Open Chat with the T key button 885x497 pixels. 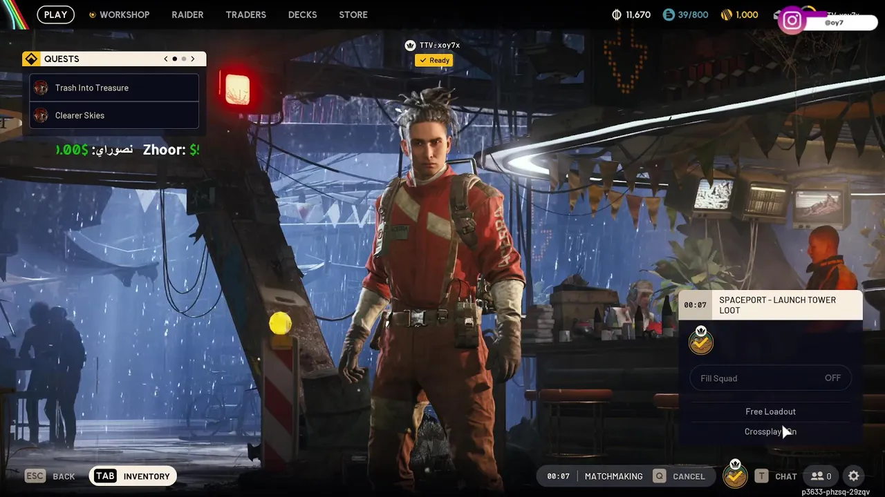[776, 476]
